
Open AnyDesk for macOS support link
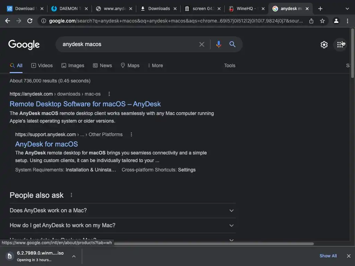46,144
